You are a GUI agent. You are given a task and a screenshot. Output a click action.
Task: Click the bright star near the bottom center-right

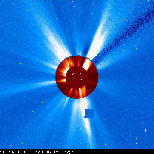click(106, 144)
